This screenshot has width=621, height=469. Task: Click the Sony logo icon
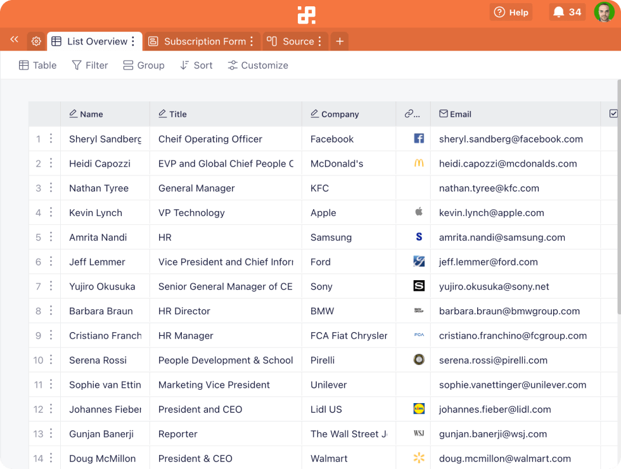(419, 286)
